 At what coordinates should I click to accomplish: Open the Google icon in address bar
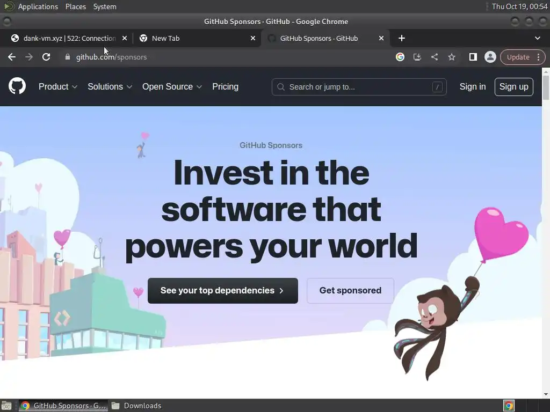[x=400, y=57]
